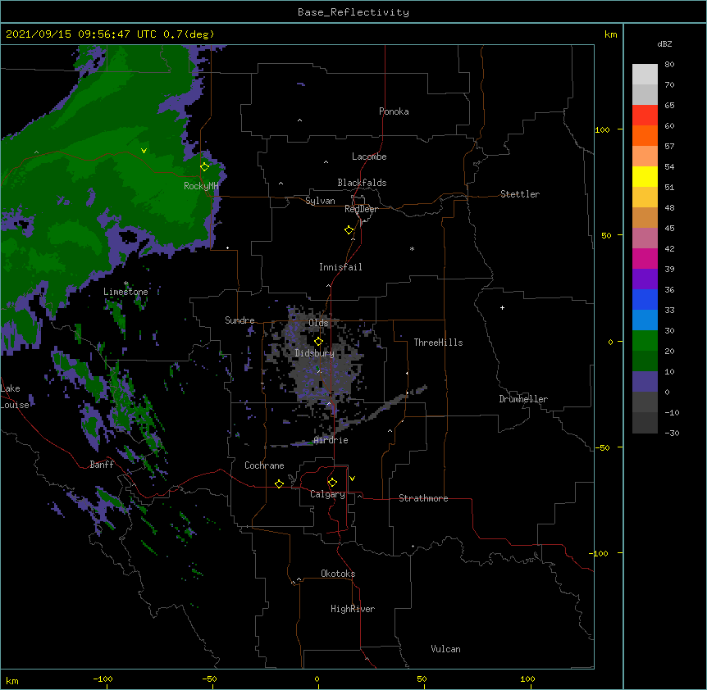
Task: Click the white asterisk marker above Limestone
Action: click(125, 284)
